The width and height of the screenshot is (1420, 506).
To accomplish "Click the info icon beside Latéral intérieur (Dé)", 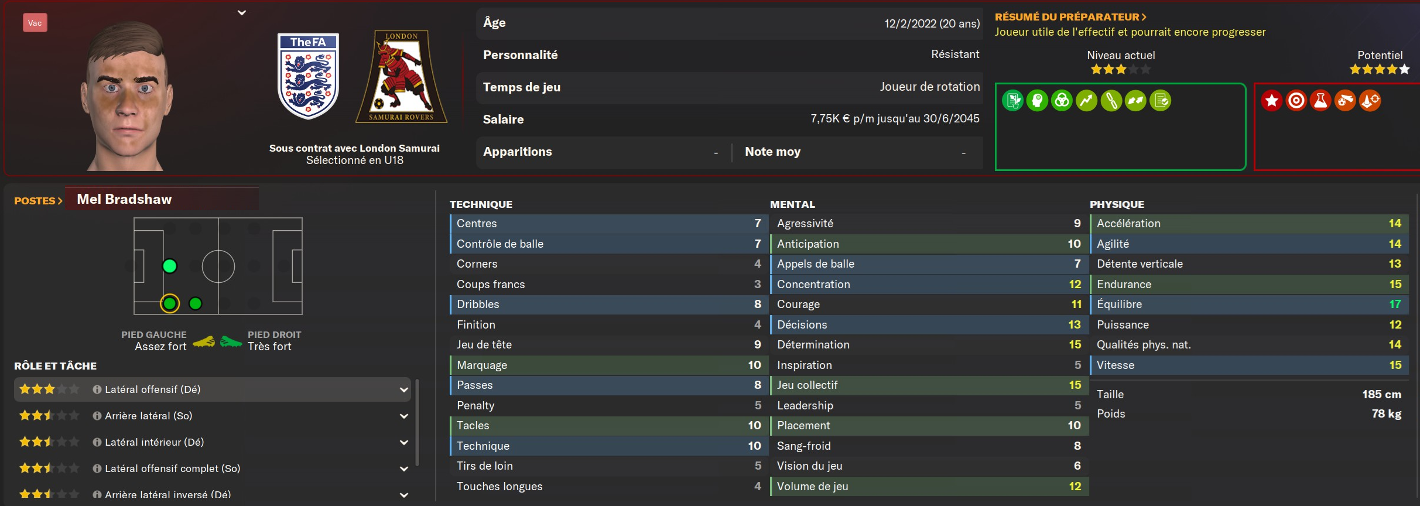I will pyautogui.click(x=97, y=442).
